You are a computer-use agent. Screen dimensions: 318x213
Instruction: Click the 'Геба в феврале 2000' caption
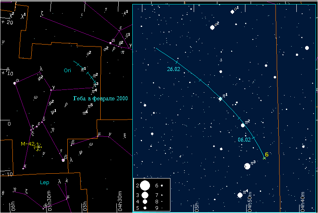click(x=100, y=98)
